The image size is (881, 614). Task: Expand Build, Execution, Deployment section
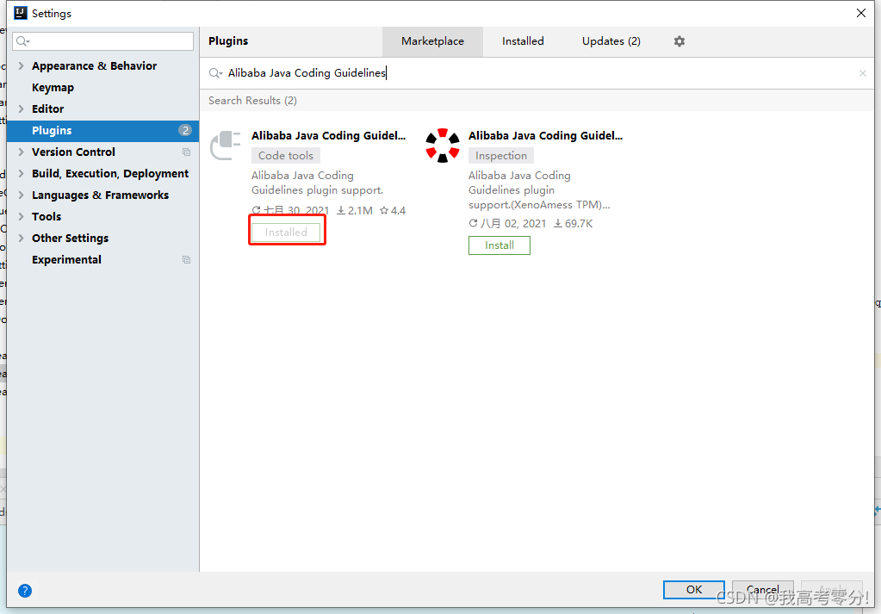coord(21,174)
